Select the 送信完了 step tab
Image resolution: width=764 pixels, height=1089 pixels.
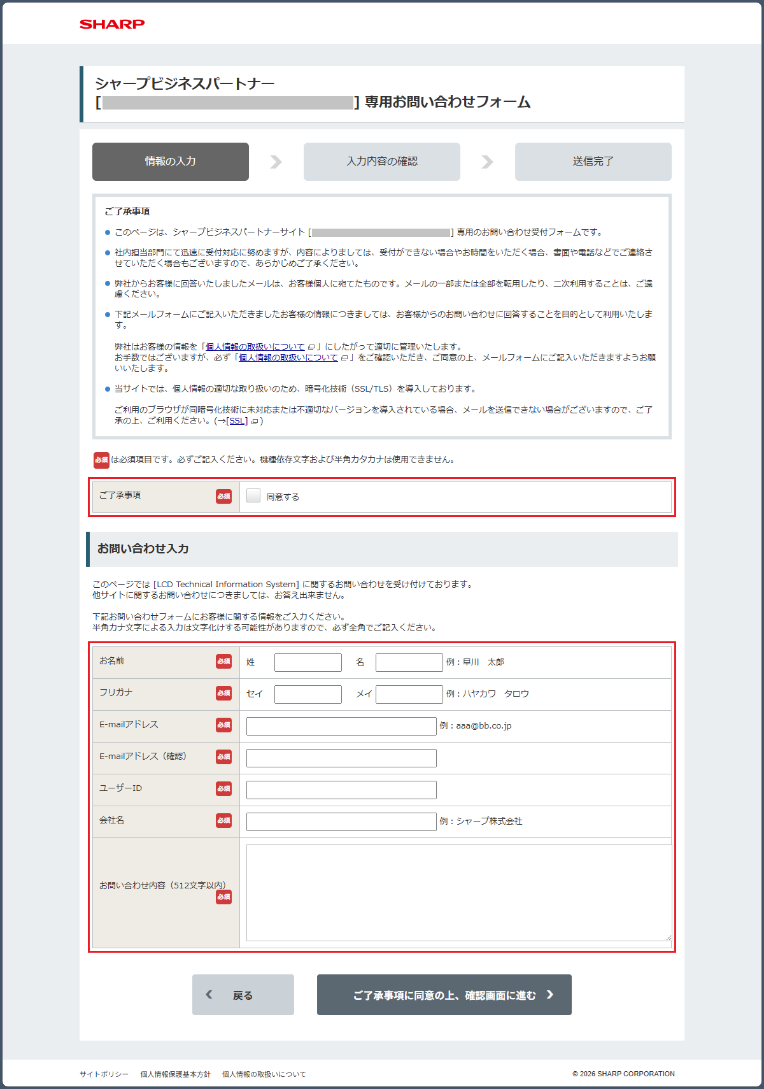click(593, 162)
